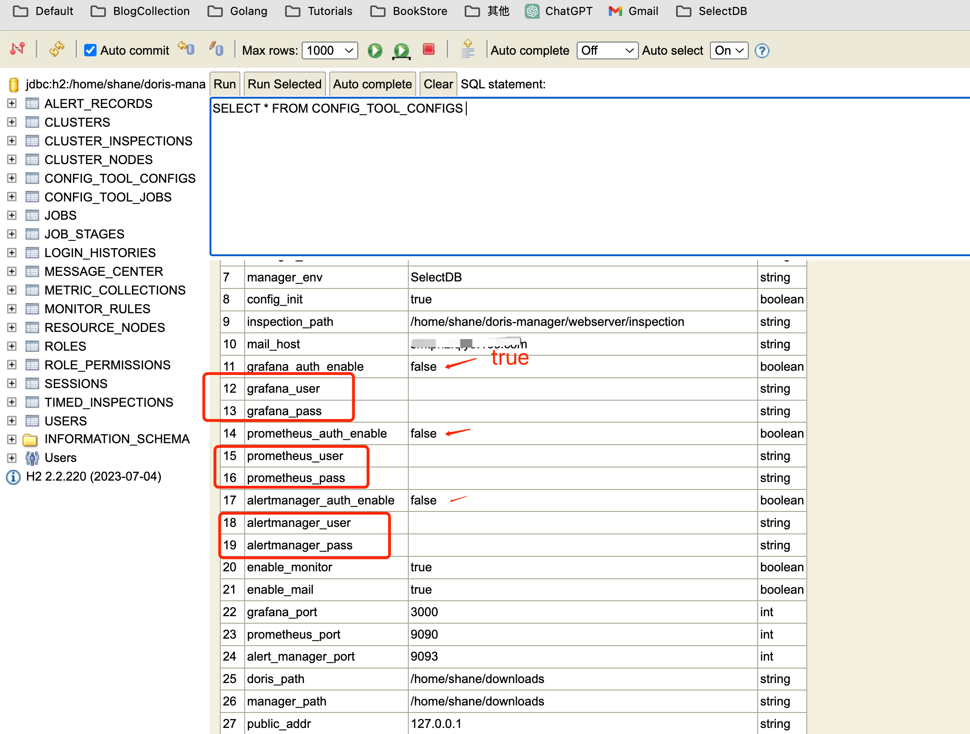Open the Tutorials bookmark folder
This screenshot has width=970, height=734.
(x=319, y=11)
